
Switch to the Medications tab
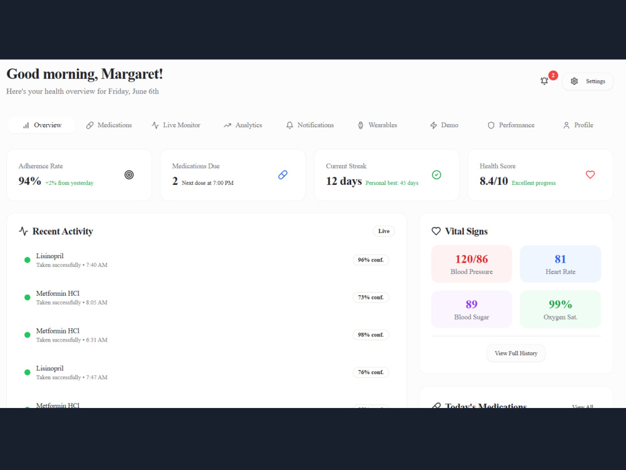coord(109,125)
